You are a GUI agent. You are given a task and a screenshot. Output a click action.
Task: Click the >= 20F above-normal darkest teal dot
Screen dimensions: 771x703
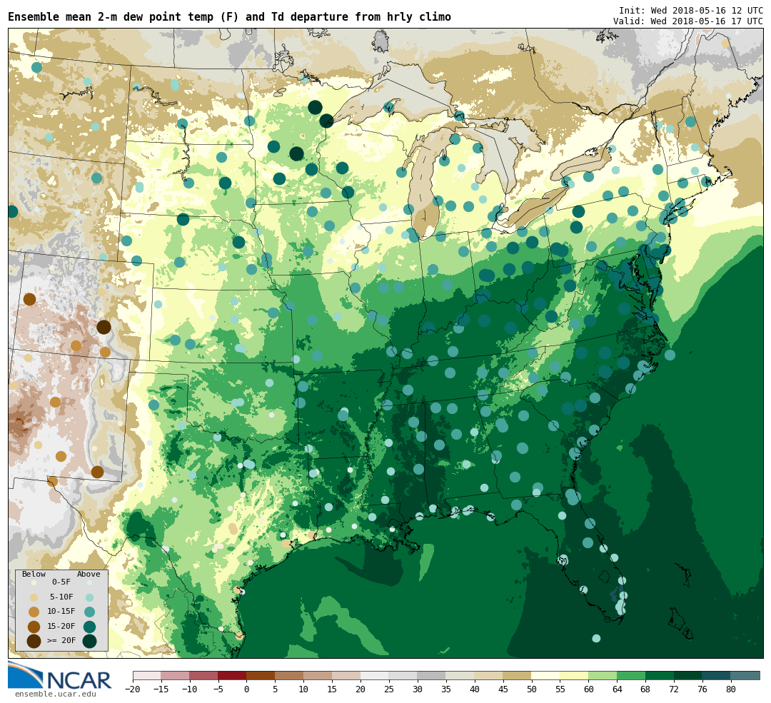coord(89,642)
